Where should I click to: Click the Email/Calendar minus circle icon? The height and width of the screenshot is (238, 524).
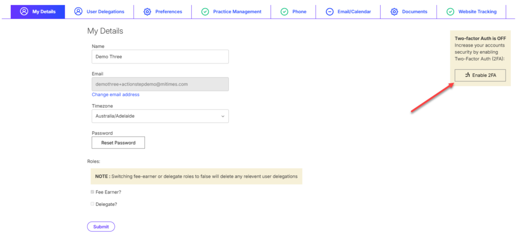coord(330,11)
